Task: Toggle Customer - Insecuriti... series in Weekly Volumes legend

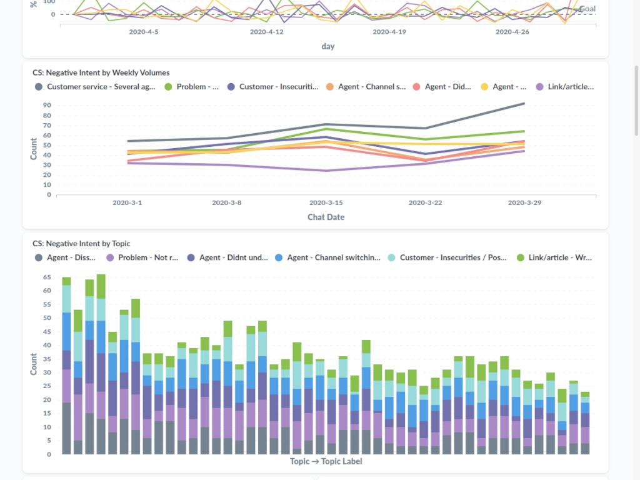Action: pos(278,87)
